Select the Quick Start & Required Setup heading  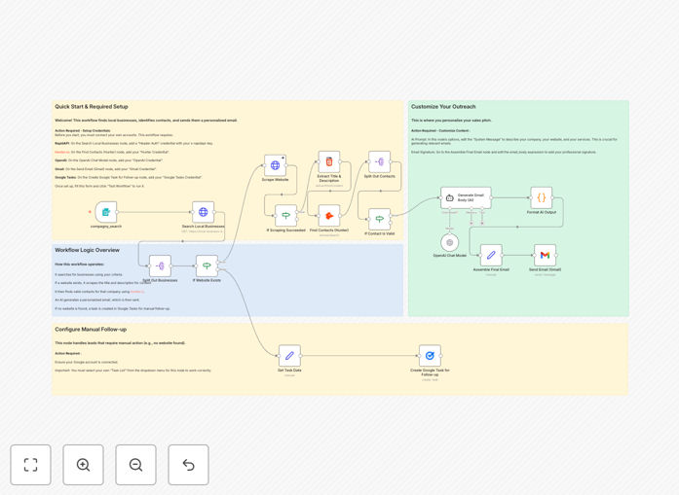coord(92,107)
